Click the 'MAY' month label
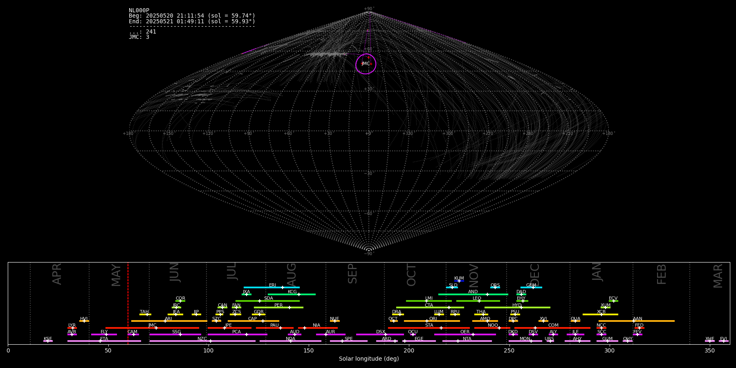Image resolution: width=736 pixels, height=368 pixels. pyautogui.click(x=116, y=275)
